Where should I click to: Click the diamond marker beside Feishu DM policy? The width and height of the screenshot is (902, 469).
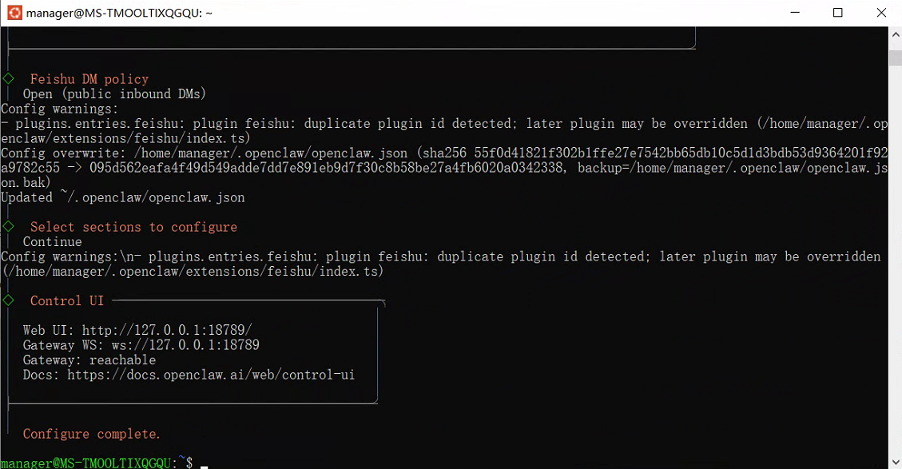tap(8, 78)
